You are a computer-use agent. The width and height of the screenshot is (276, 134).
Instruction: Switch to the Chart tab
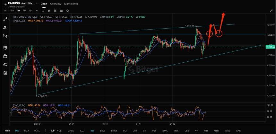[44, 4]
